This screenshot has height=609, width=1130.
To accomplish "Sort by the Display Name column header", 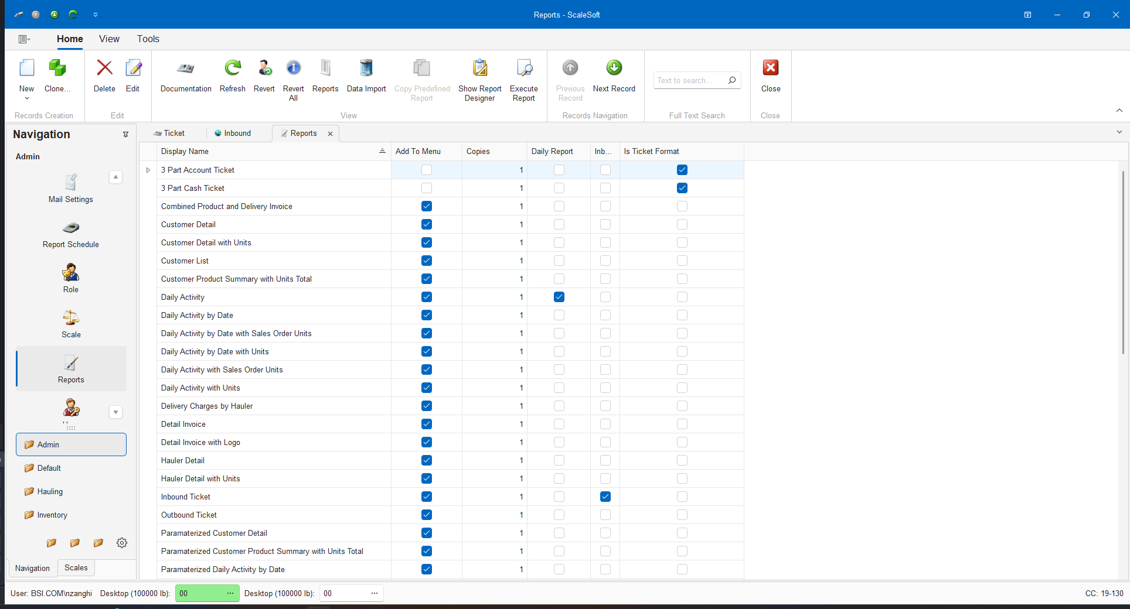I will [274, 151].
